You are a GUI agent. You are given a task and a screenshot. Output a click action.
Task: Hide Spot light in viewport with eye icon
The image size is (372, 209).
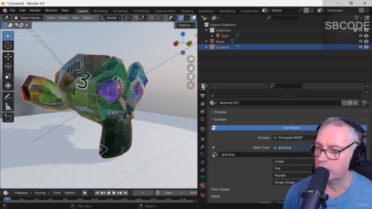[x=360, y=36]
